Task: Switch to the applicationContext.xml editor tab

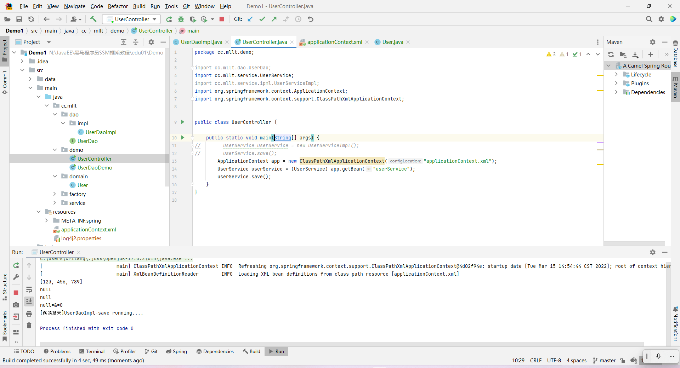Action: coord(334,42)
